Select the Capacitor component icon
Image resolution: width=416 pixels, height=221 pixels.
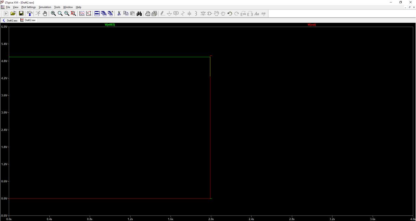pos(189,13)
